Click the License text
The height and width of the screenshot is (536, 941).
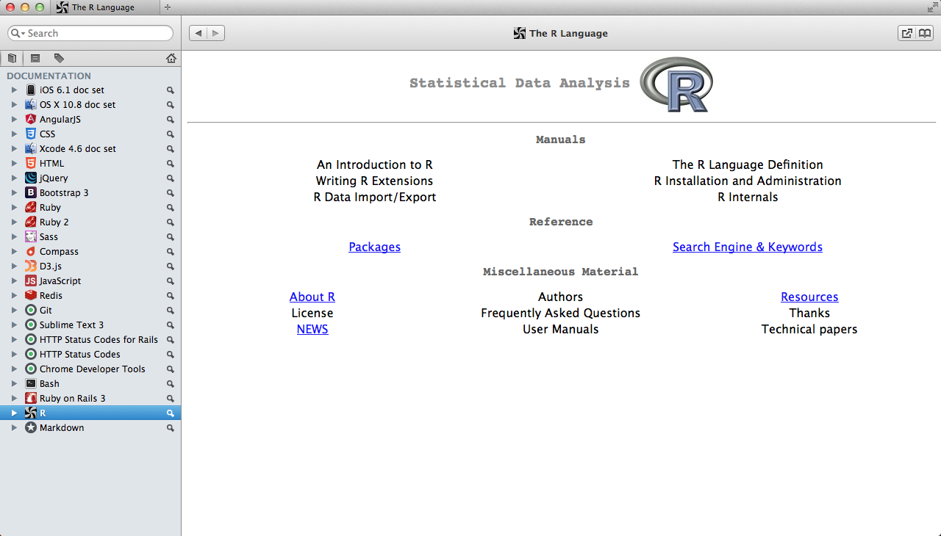[312, 313]
